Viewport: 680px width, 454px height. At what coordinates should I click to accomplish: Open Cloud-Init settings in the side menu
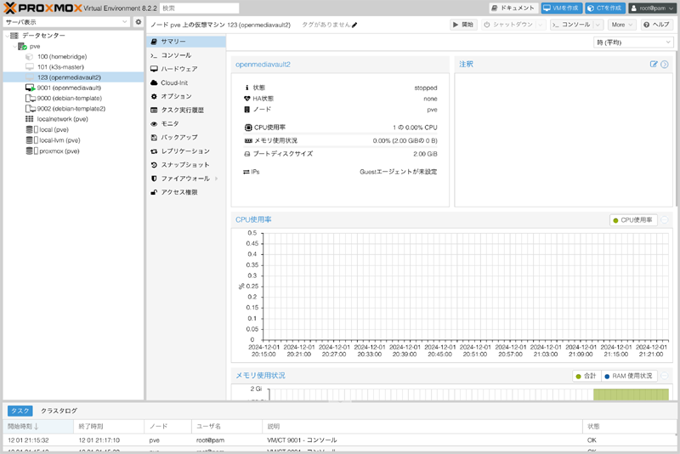174,82
